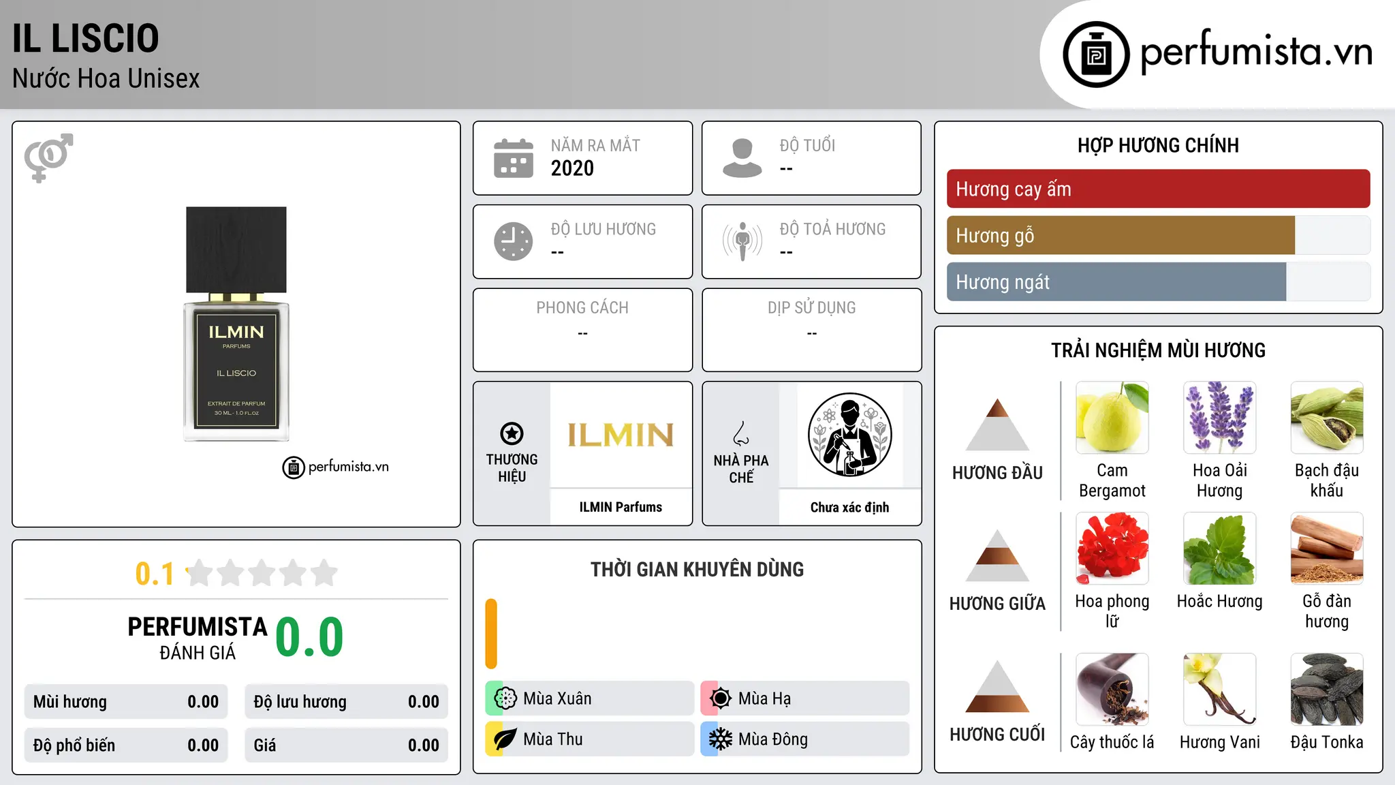Viewport: 1395px width, 785px height.
Task: Click the ĐỘ TOẢ HƯƠNG label
Action: tap(832, 229)
